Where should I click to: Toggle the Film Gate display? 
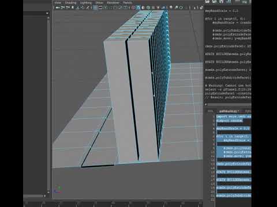point(100,7)
